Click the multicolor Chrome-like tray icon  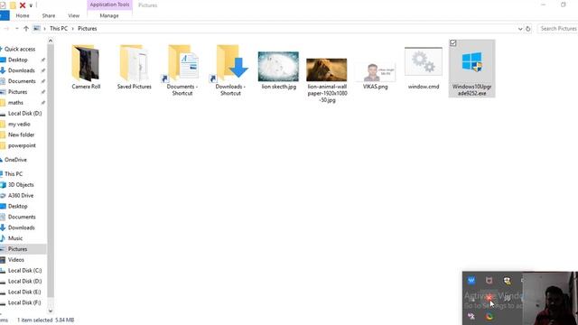coord(489,316)
